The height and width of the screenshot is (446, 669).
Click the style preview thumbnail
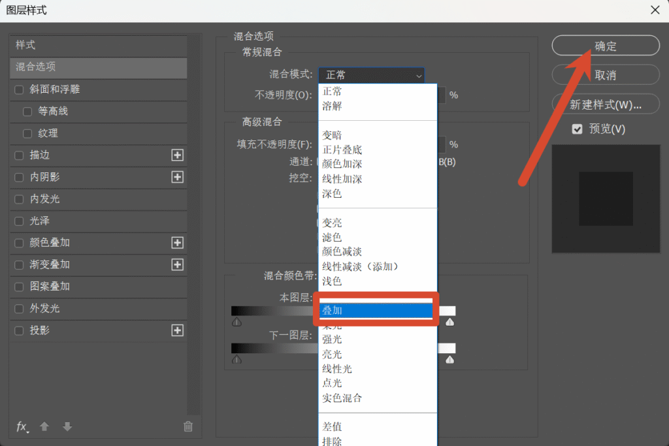coord(606,199)
